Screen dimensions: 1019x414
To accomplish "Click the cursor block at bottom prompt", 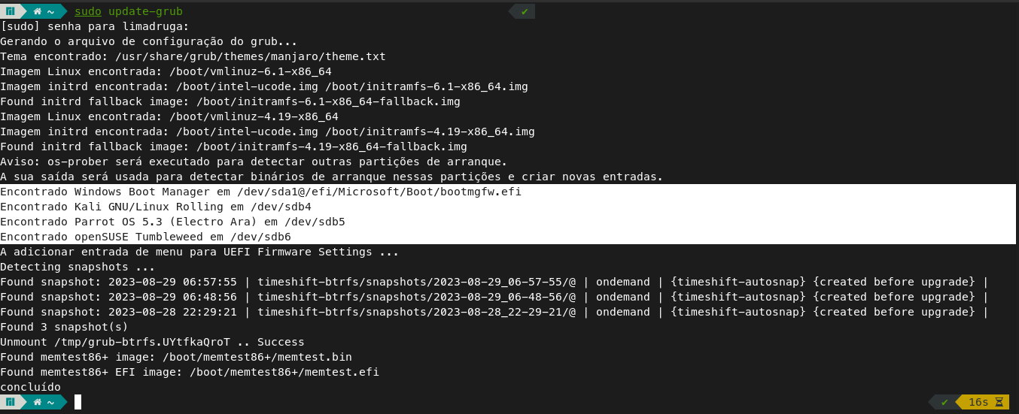I will point(78,402).
